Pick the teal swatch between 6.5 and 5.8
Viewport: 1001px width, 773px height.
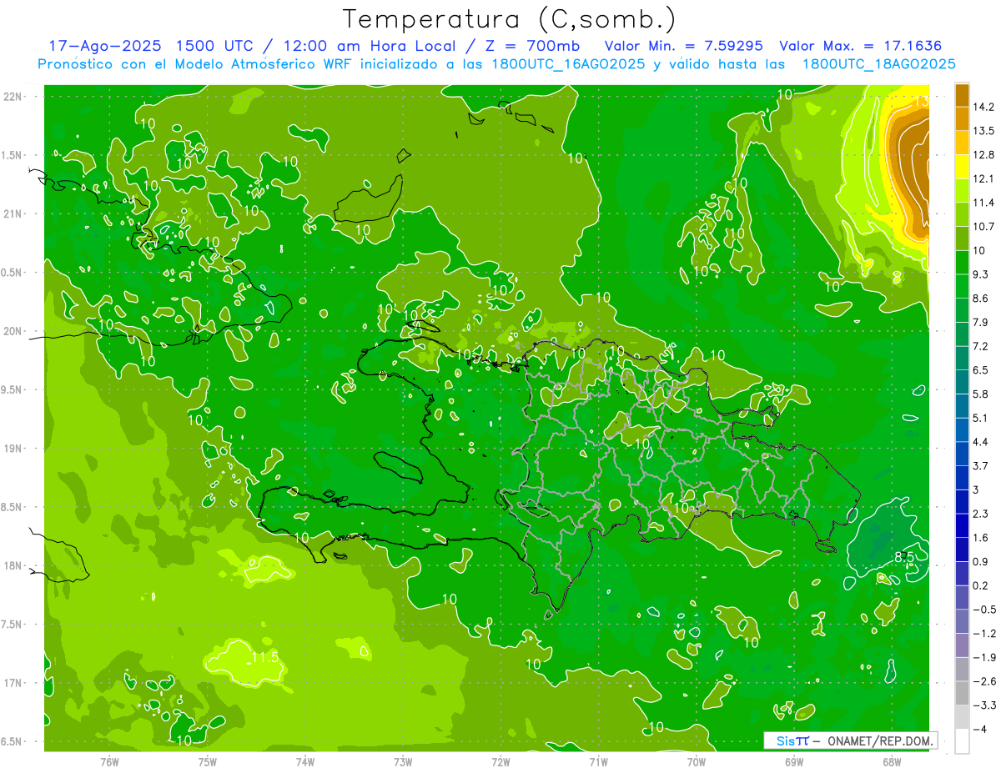coord(962,382)
